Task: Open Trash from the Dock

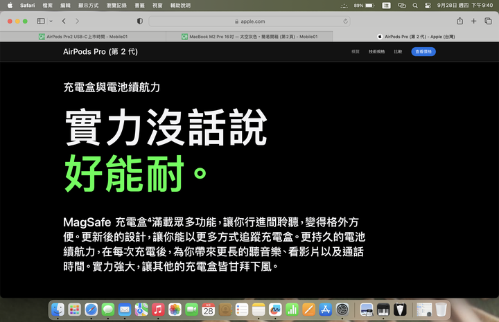Action: 441,310
